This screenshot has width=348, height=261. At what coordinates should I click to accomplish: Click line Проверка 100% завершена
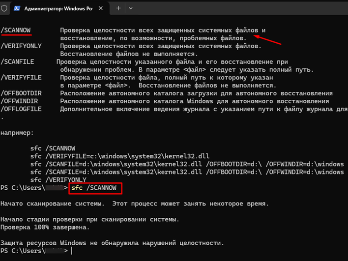pos(45,227)
